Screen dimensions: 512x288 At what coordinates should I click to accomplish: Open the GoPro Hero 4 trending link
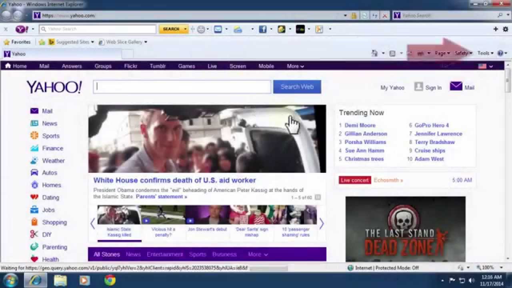[x=432, y=125]
